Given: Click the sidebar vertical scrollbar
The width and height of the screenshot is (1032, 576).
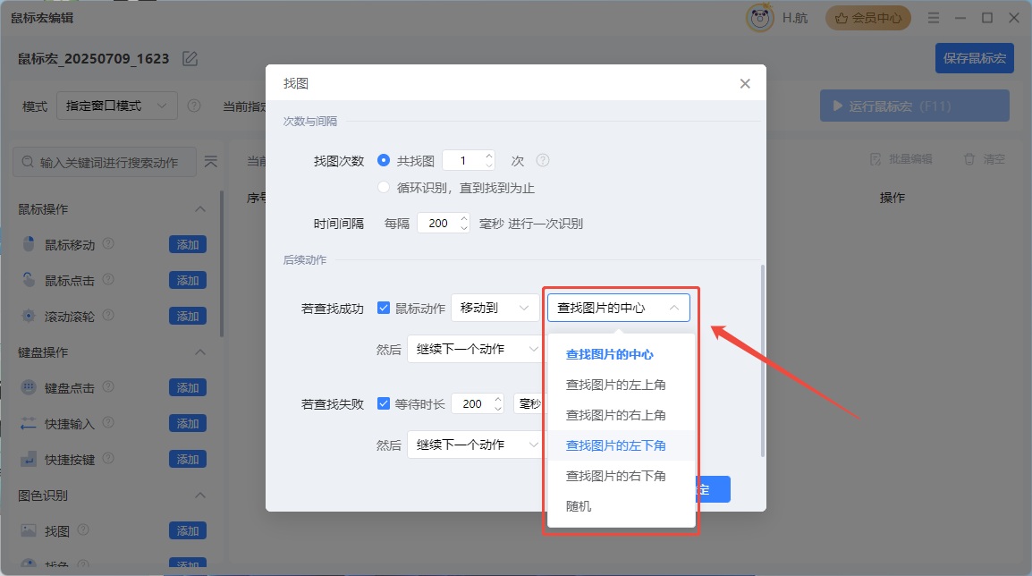Looking at the screenshot, I should coord(222,263).
